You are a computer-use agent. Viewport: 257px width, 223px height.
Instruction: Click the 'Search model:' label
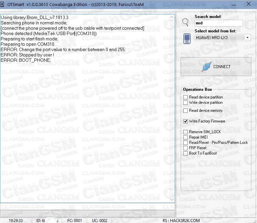coord(208,17)
